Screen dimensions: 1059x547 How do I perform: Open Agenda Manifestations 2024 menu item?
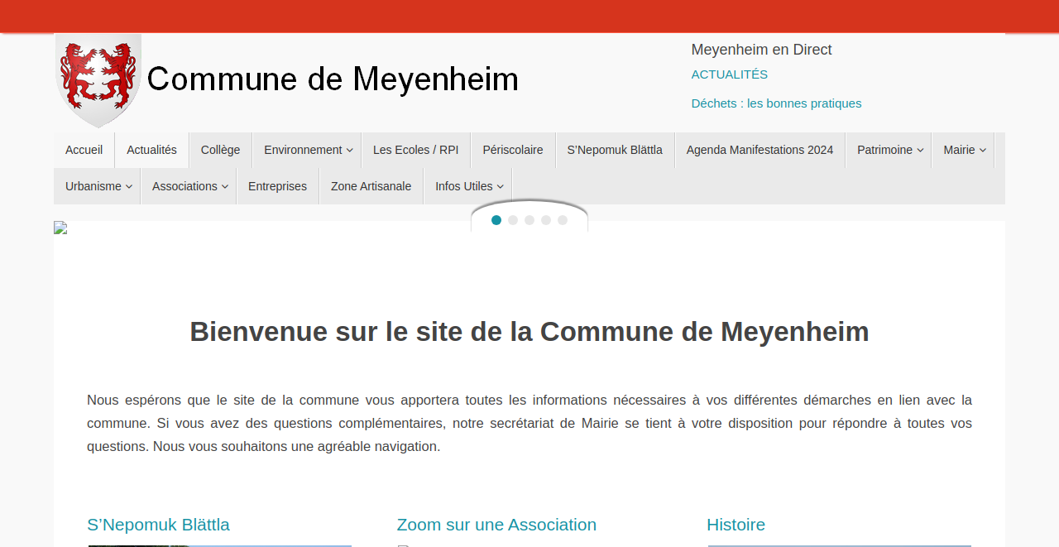(760, 150)
